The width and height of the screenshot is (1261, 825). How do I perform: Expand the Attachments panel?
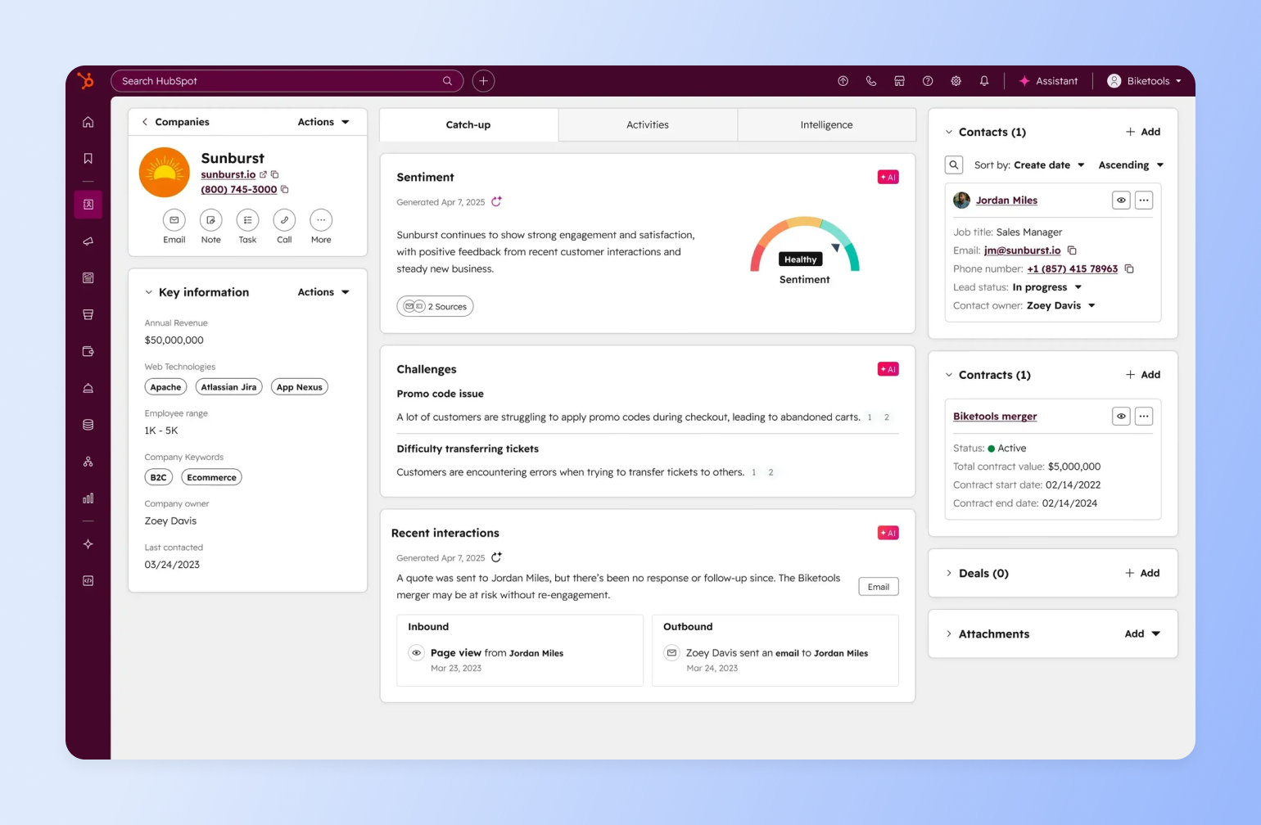click(x=949, y=633)
